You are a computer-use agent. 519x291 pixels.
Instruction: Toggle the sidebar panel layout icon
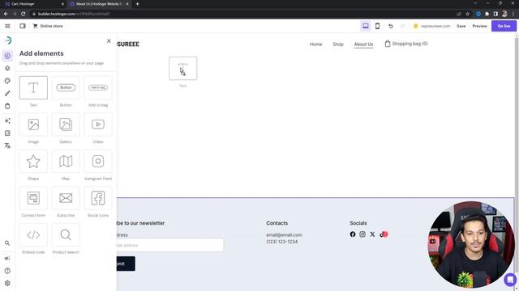point(23,26)
